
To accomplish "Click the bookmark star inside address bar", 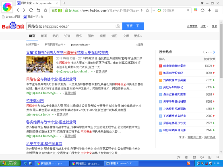I will [x=147, y=10].
